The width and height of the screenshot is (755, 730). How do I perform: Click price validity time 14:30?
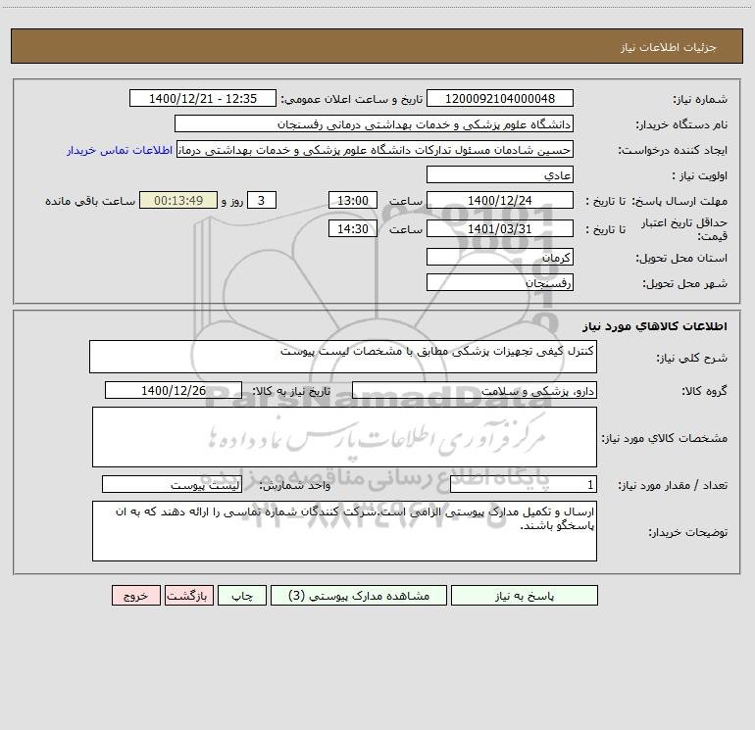coord(352,228)
